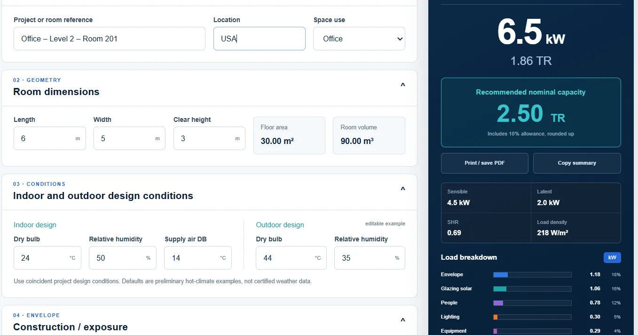This screenshot has height=335, width=638.
Task: Click the Equipment 0.29 value
Action: [x=595, y=331]
